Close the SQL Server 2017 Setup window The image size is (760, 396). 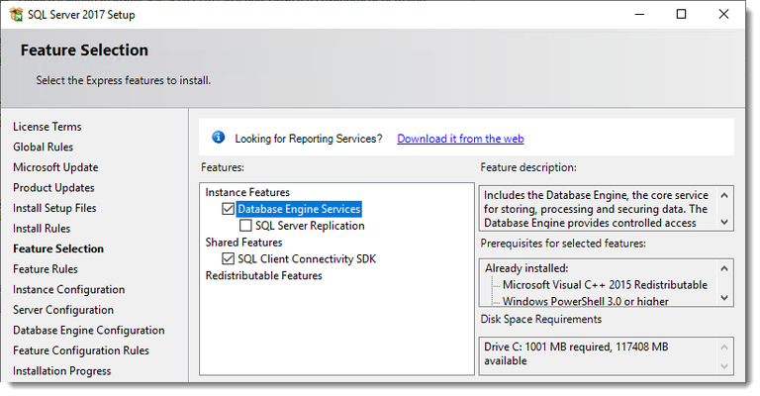[x=723, y=15]
